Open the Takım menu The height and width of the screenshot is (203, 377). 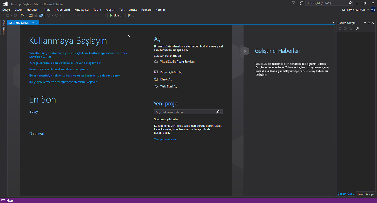pyautogui.click(x=97, y=10)
